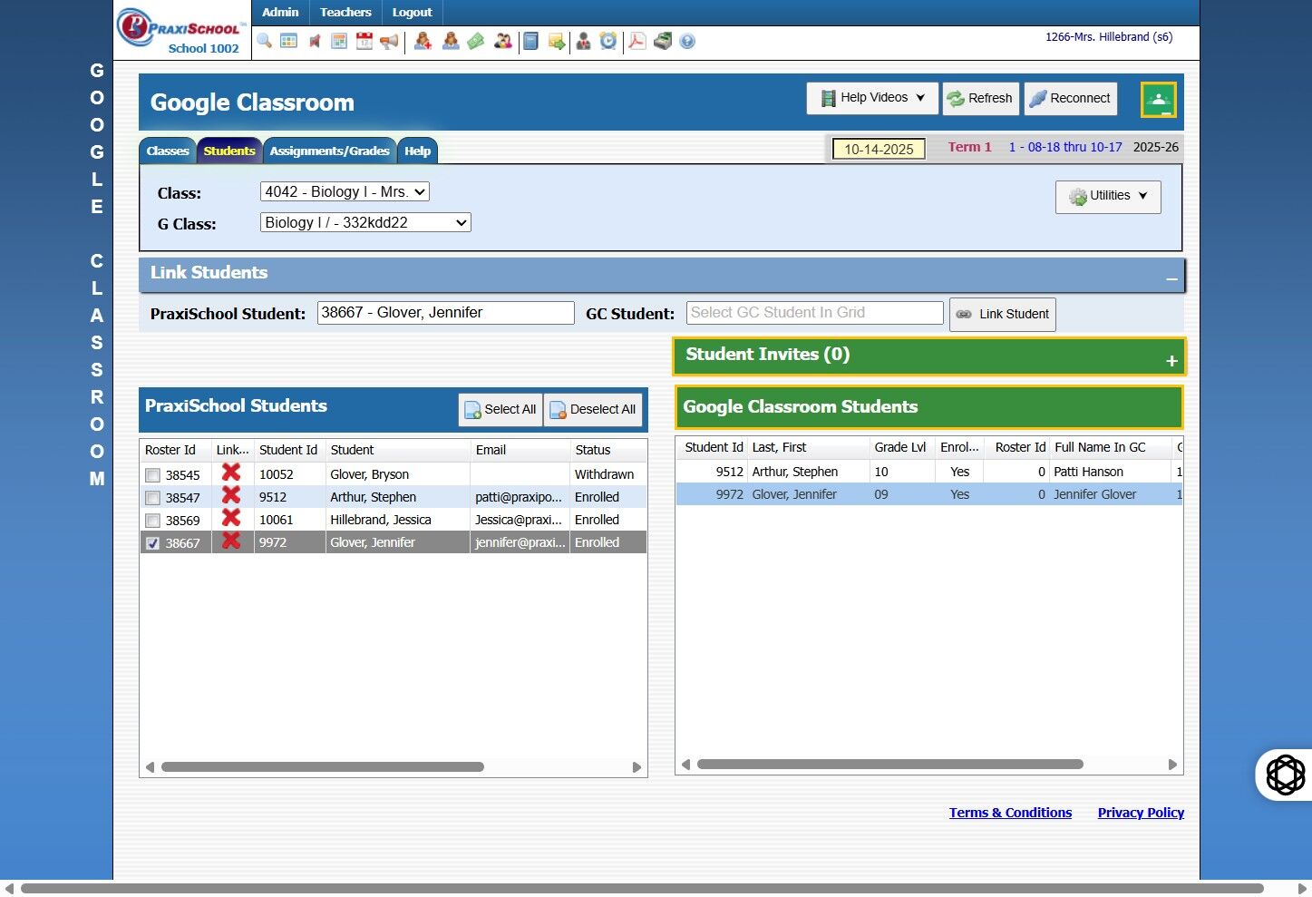Open the Teachers menu
1312x897 pixels.
[x=345, y=13]
